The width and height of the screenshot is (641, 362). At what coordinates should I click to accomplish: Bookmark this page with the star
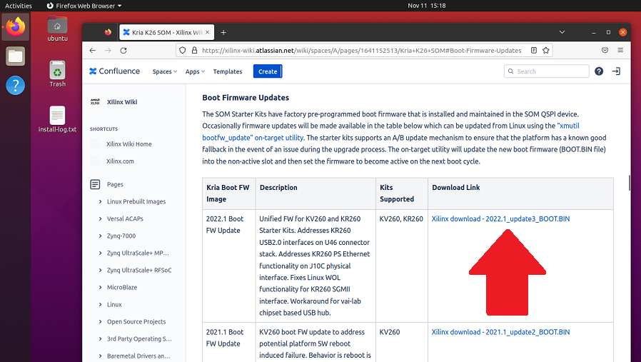(546, 50)
